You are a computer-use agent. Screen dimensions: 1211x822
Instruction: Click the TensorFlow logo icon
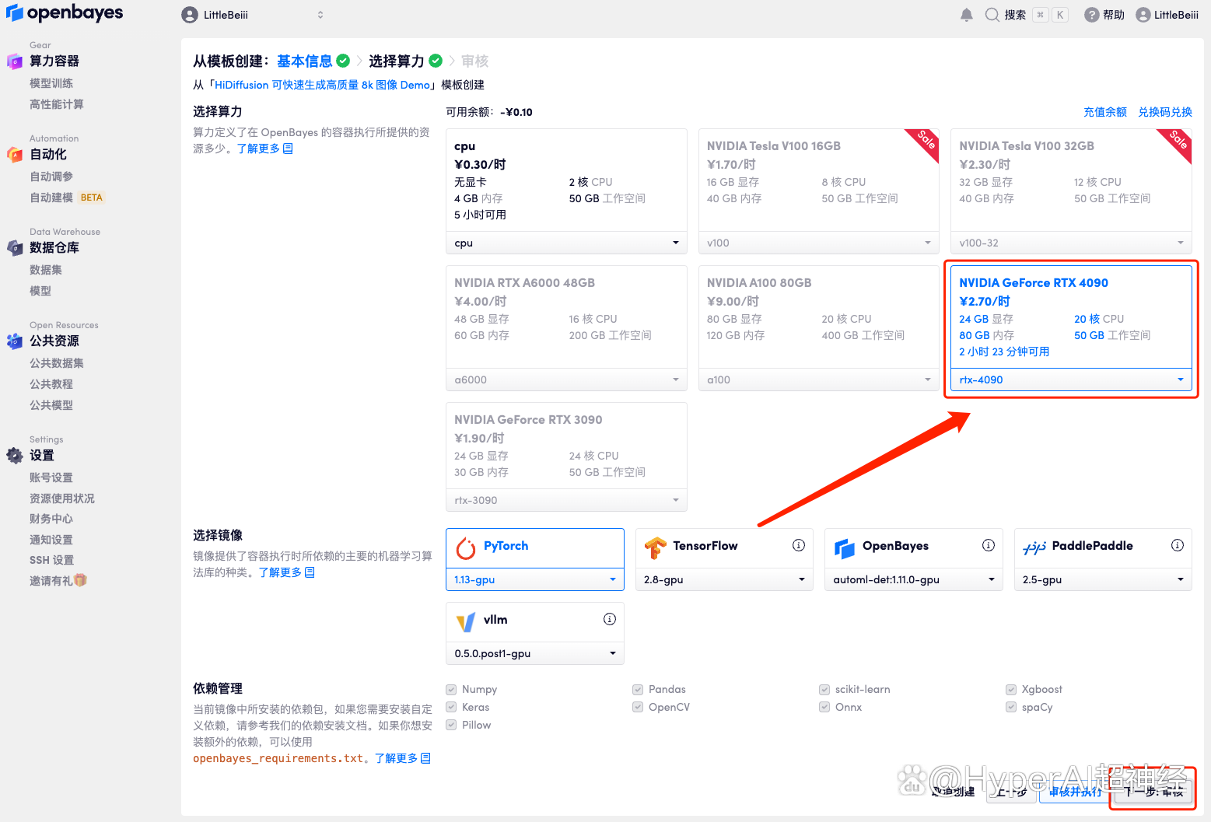(x=655, y=548)
